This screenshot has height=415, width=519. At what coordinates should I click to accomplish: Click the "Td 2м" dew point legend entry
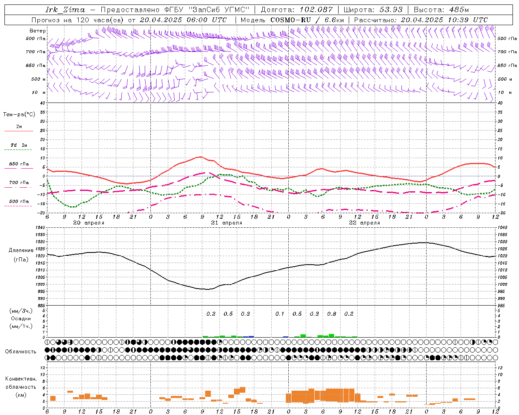tap(19, 145)
